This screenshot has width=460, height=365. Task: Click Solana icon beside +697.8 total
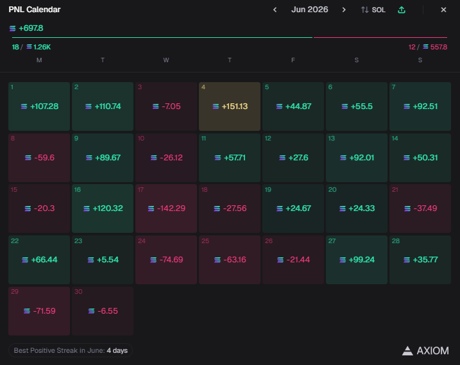(12, 28)
